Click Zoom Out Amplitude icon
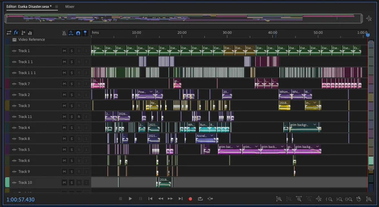 (x=289, y=199)
